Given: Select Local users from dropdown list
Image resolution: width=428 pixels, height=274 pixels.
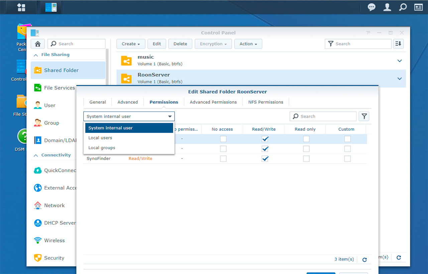Looking at the screenshot, I should pos(129,138).
